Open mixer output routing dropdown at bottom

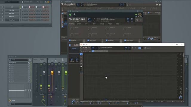tap(21, 104)
